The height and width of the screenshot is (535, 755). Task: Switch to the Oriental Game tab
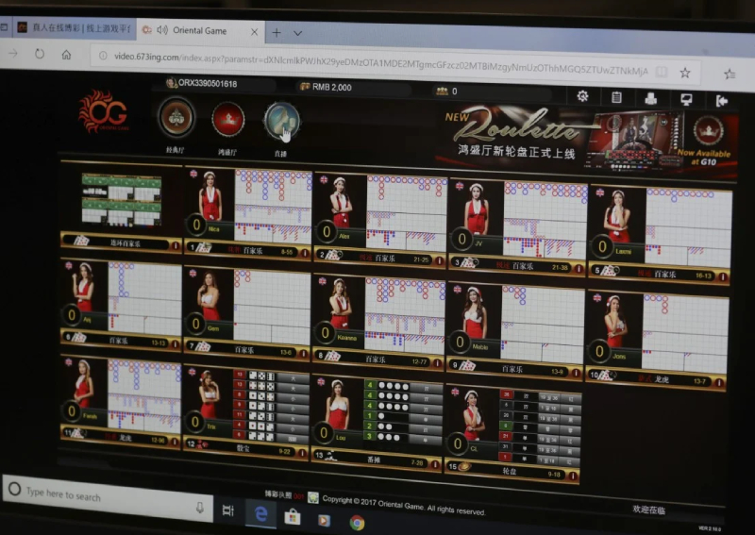[200, 31]
